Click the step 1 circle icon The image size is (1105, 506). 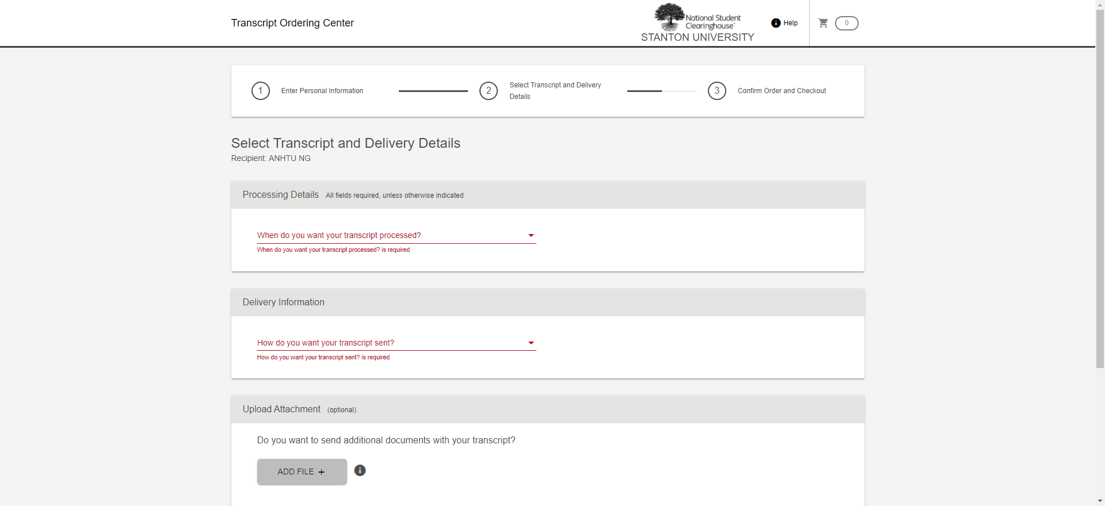click(x=261, y=91)
